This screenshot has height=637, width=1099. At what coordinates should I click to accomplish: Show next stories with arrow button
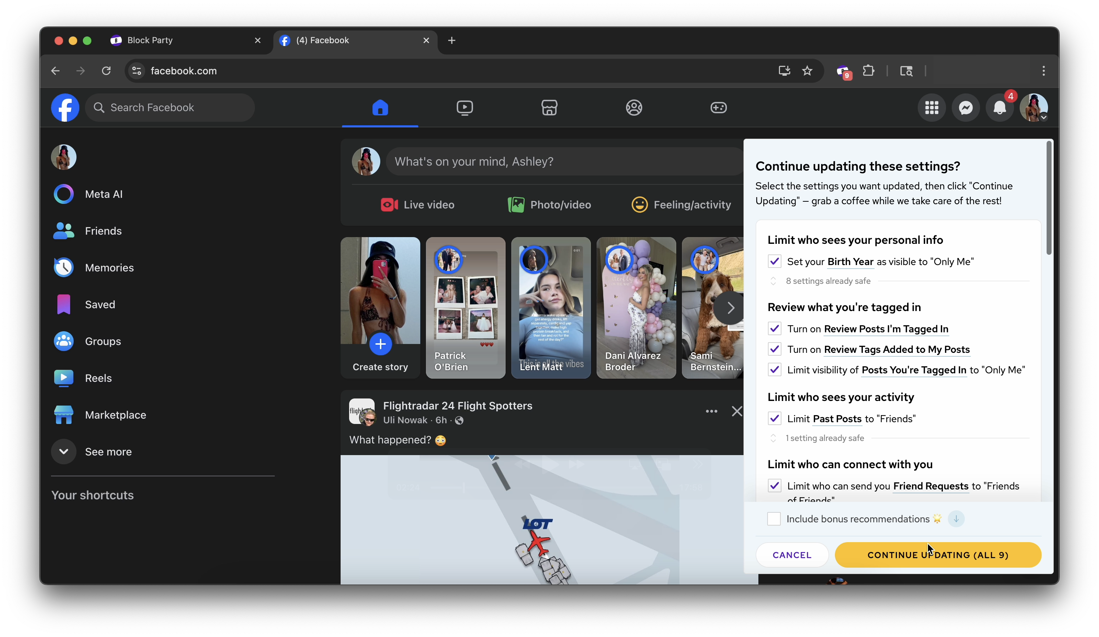(730, 308)
